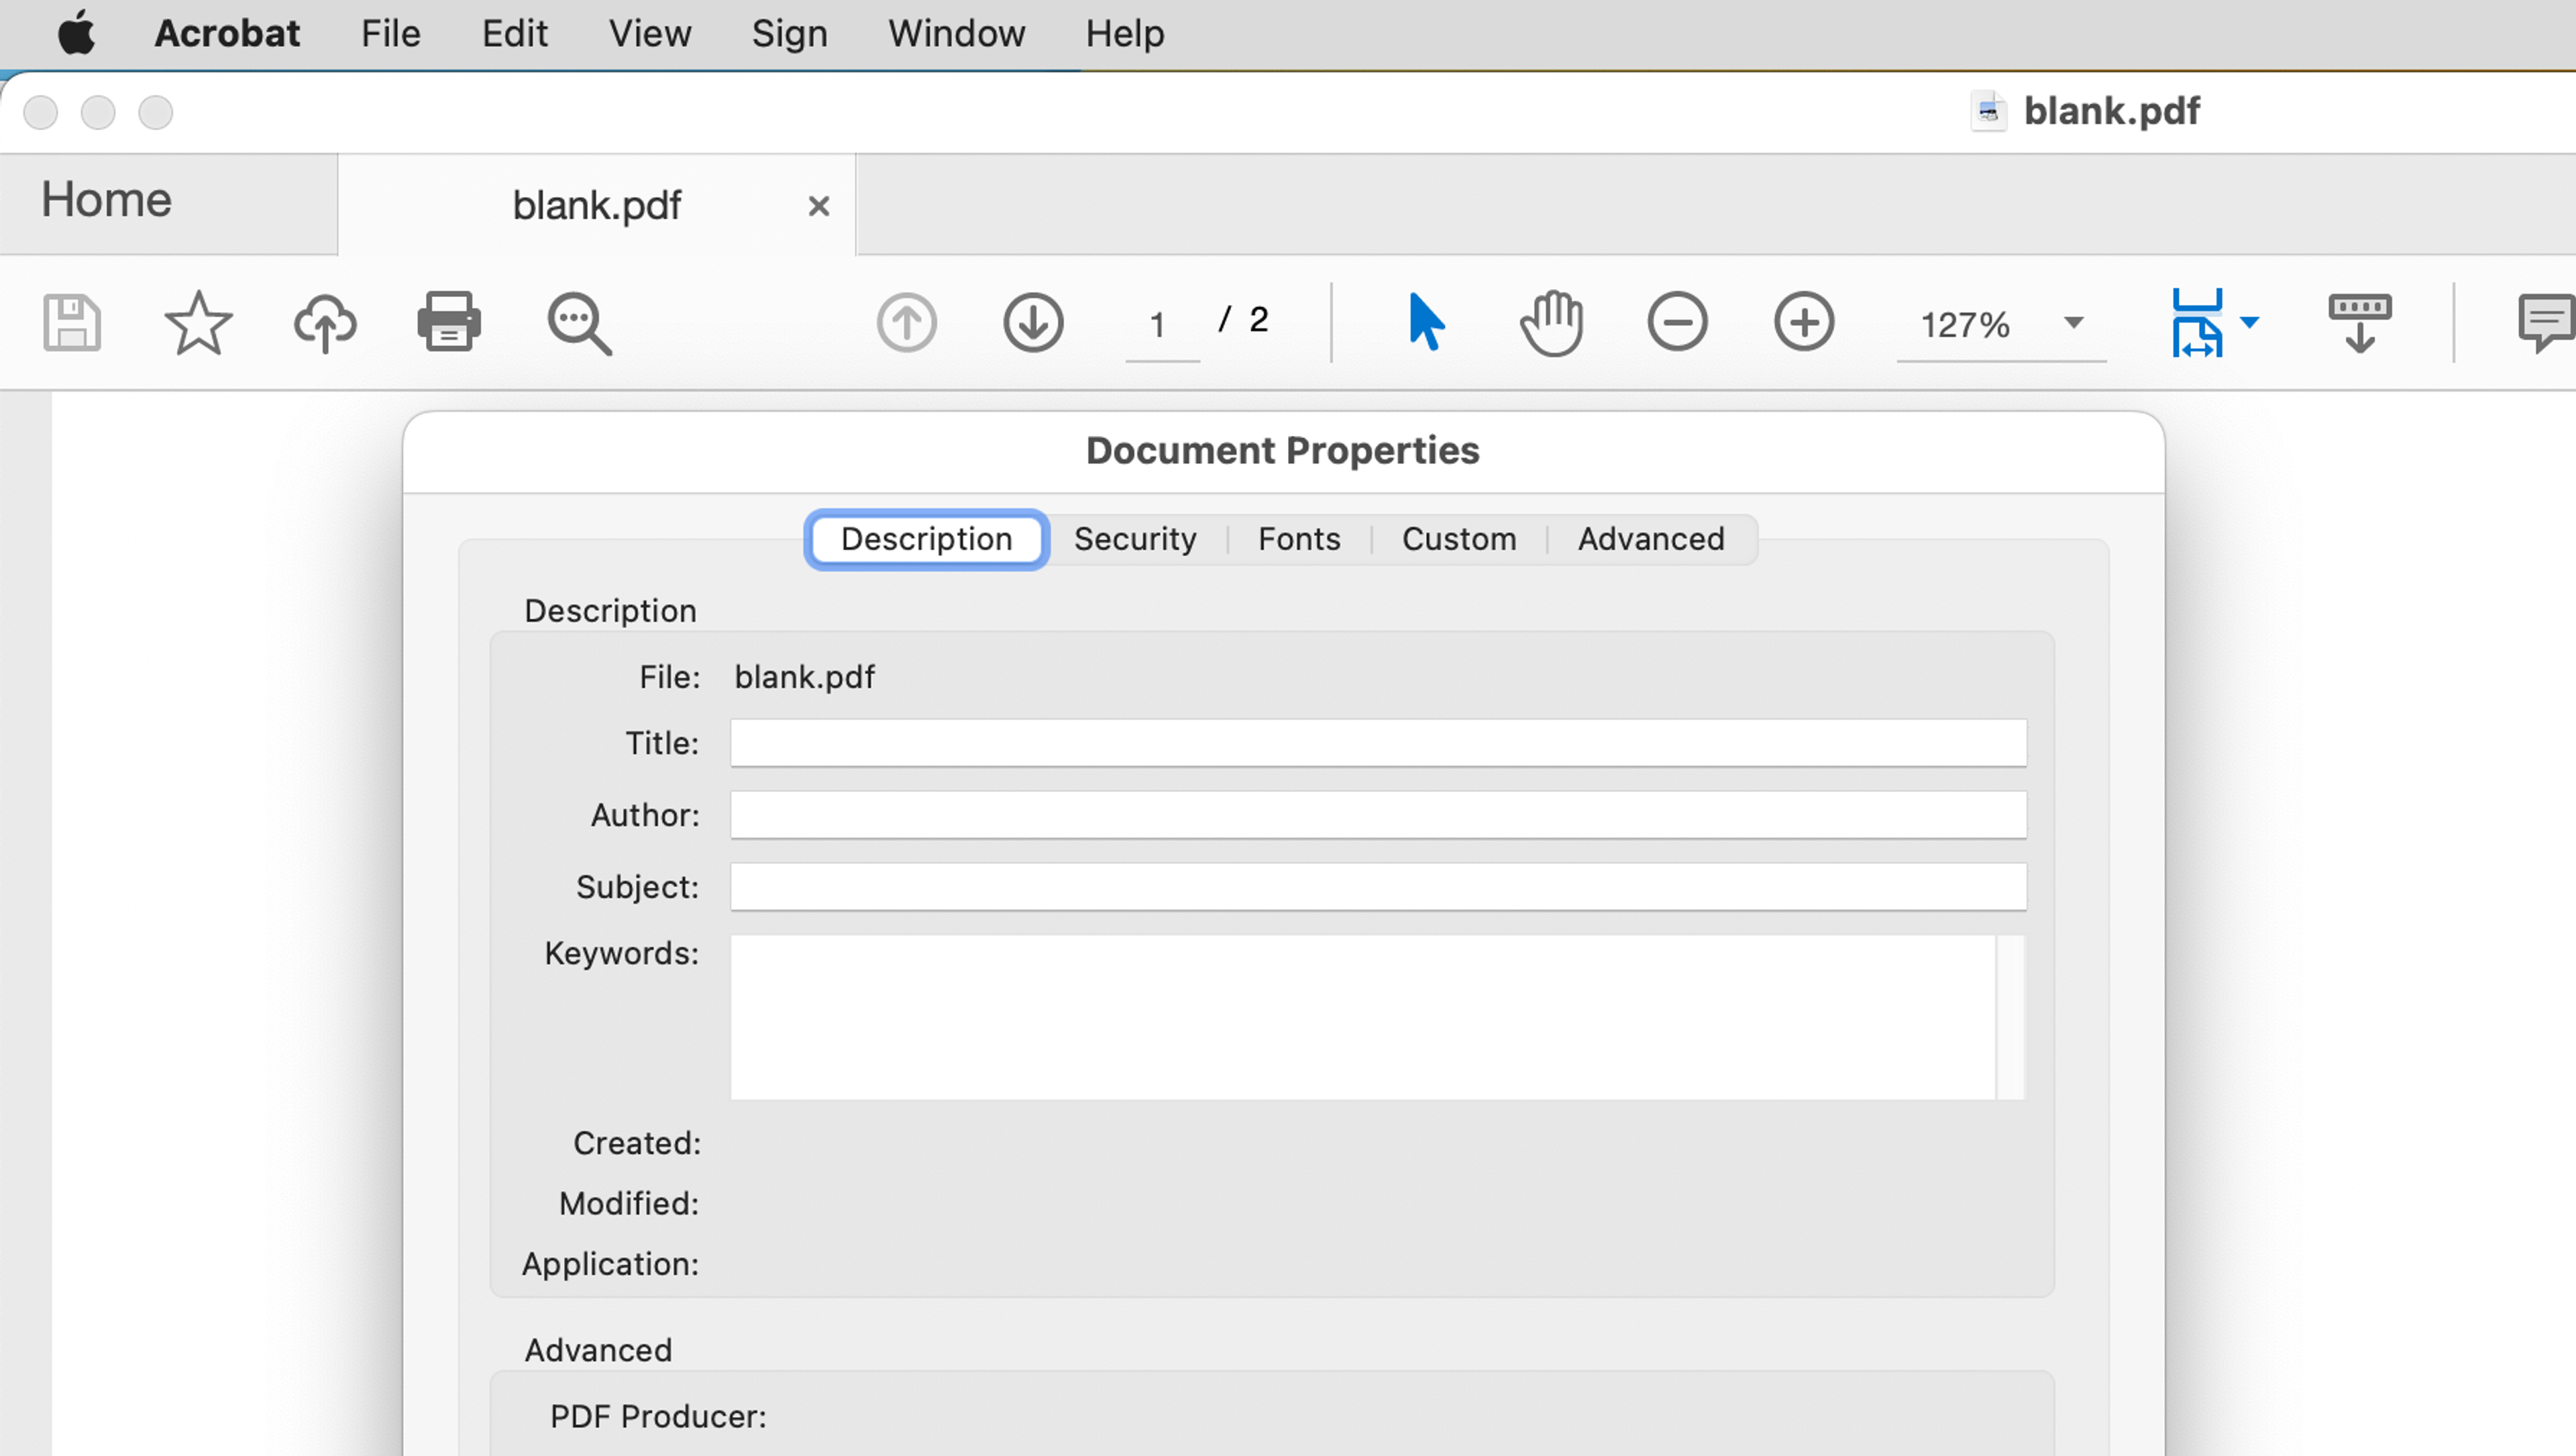Open the page fit options dropdown arrow
Screen dimensions: 2576x1456
pyautogui.click(x=2250, y=322)
